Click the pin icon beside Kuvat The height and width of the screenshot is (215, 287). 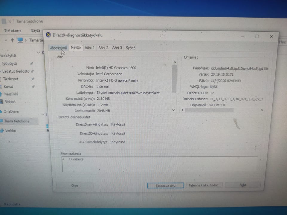tap(33, 87)
